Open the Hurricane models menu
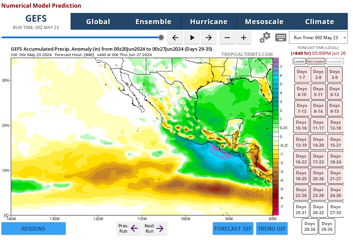353x240 pixels. pyautogui.click(x=209, y=22)
